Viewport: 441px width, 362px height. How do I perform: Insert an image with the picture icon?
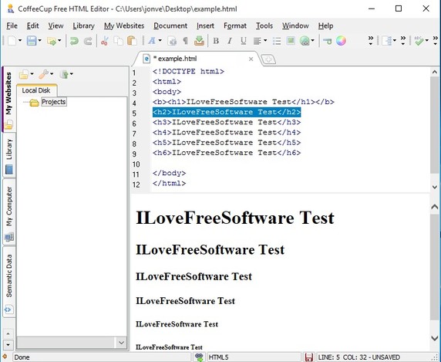[291, 41]
